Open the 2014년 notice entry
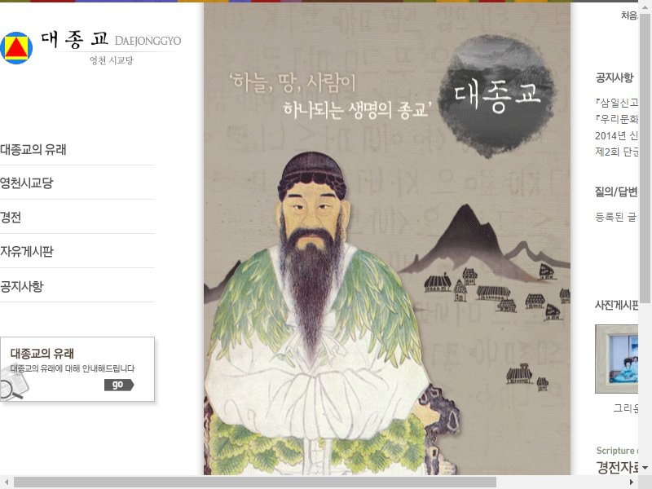The image size is (652, 489). 617,135
